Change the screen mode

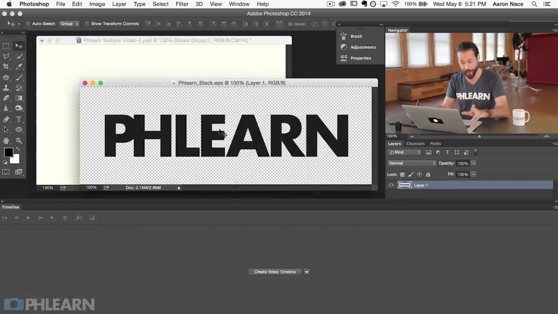(19, 172)
